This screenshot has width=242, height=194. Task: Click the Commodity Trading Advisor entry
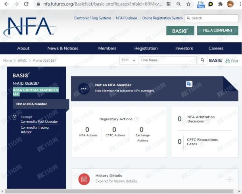pyautogui.click(x=35, y=129)
